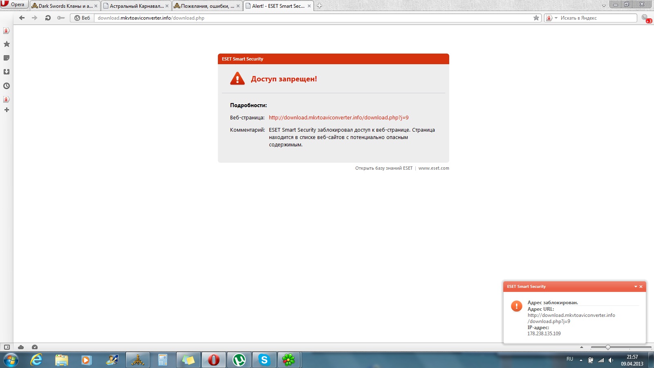The width and height of the screenshot is (654, 368).
Task: Click the red warning triangle icon
Action: click(x=237, y=79)
